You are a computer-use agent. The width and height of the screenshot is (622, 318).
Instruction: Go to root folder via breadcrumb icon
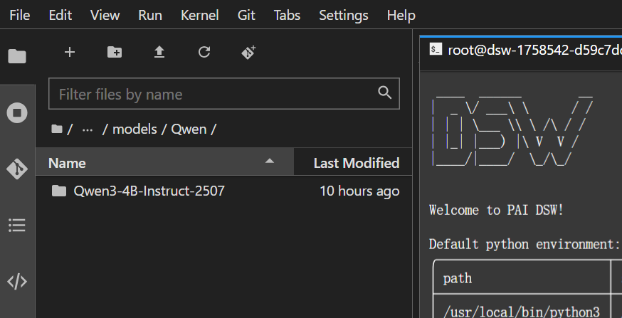pos(57,129)
